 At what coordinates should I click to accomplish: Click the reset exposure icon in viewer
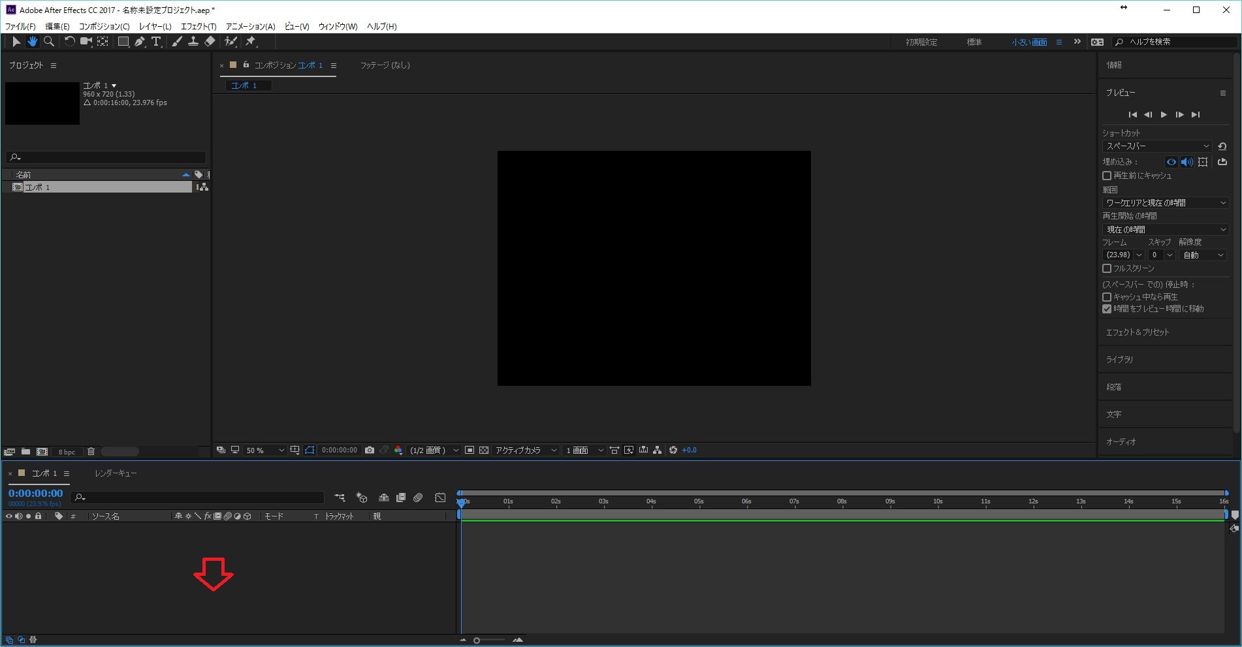point(673,450)
